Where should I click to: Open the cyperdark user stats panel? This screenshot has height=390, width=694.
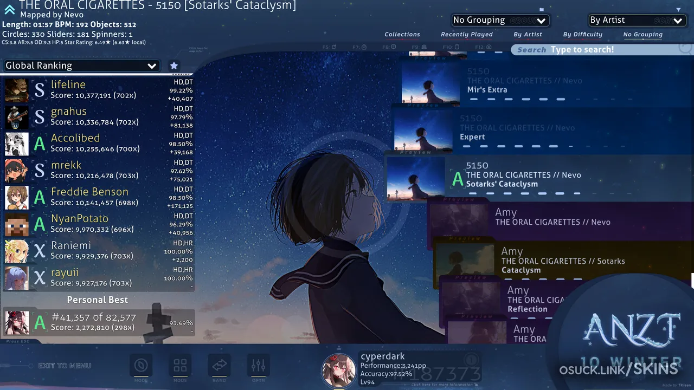[x=401, y=369]
